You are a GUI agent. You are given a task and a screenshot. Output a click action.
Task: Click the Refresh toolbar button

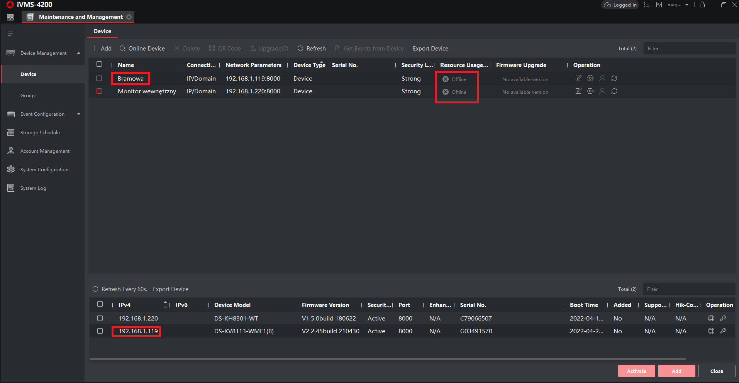[x=312, y=49]
